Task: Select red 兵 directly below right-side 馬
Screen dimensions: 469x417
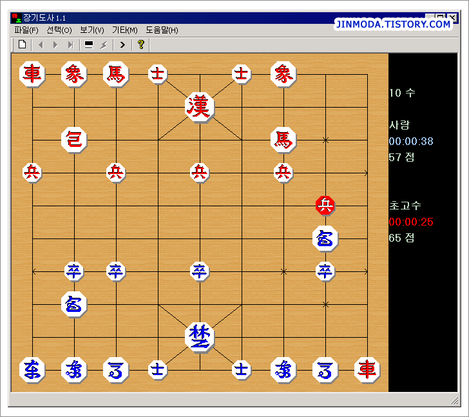Action: 283,173
